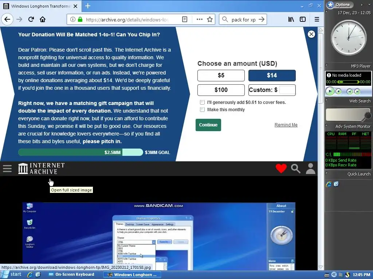
Task: Click the search box with 'pack for xp'
Action: point(243,20)
